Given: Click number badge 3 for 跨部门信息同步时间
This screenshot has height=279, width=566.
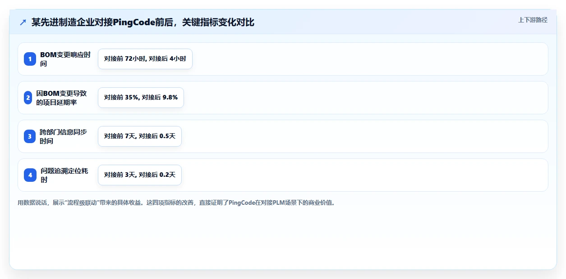Looking at the screenshot, I should pos(30,136).
